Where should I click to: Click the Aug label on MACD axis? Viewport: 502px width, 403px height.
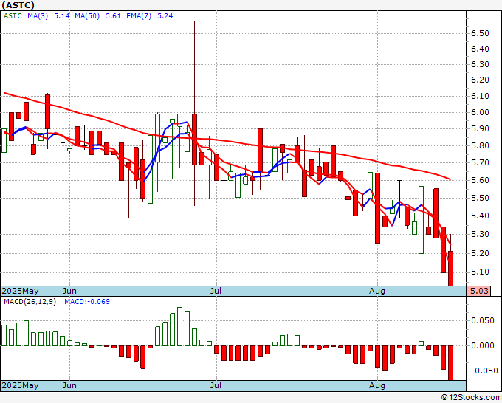(x=377, y=385)
